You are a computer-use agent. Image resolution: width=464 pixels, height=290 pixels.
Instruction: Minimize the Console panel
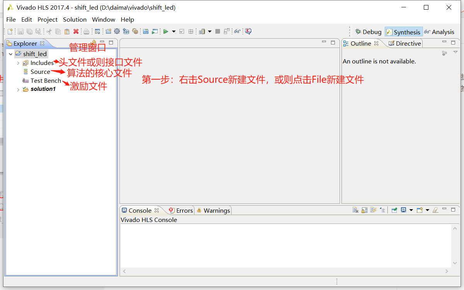444,209
